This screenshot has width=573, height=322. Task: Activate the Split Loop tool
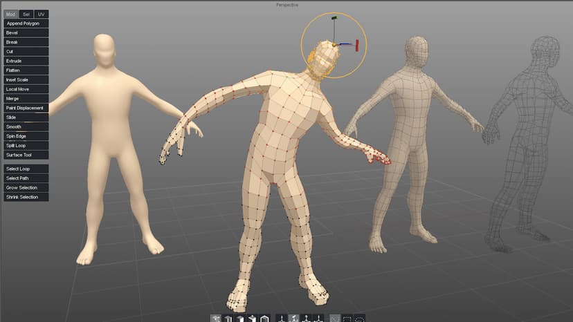(x=26, y=146)
